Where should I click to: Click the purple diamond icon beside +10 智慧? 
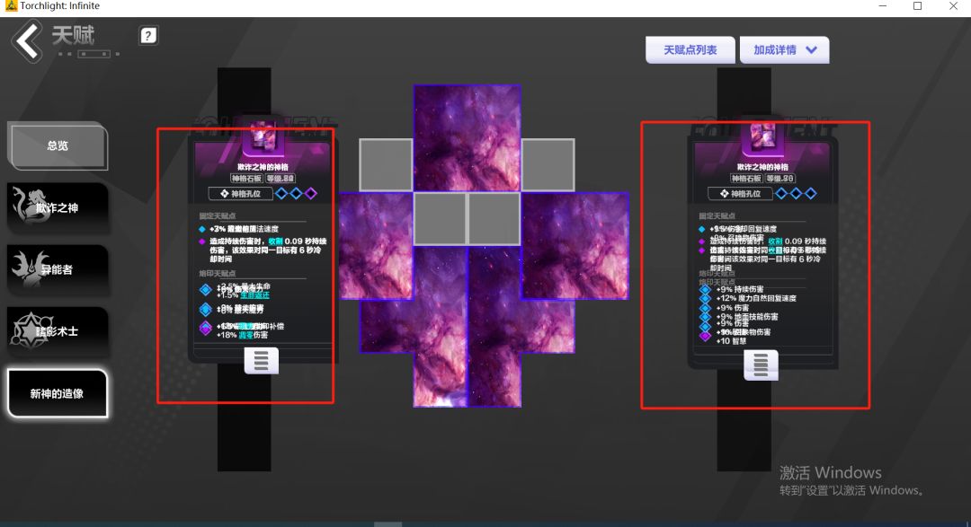pos(705,337)
